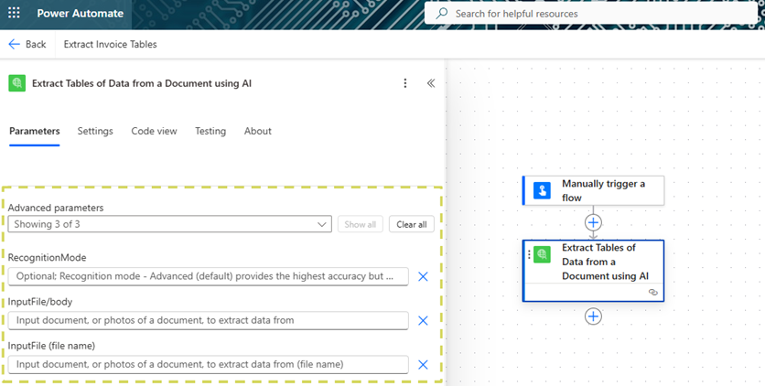This screenshot has width=765, height=386.
Task: Open the Code view tab
Action: tap(154, 131)
